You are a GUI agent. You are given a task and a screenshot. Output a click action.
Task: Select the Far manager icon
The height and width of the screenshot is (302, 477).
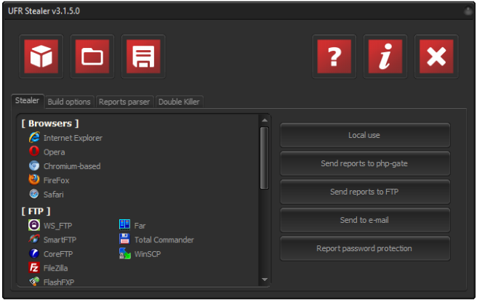coord(125,225)
